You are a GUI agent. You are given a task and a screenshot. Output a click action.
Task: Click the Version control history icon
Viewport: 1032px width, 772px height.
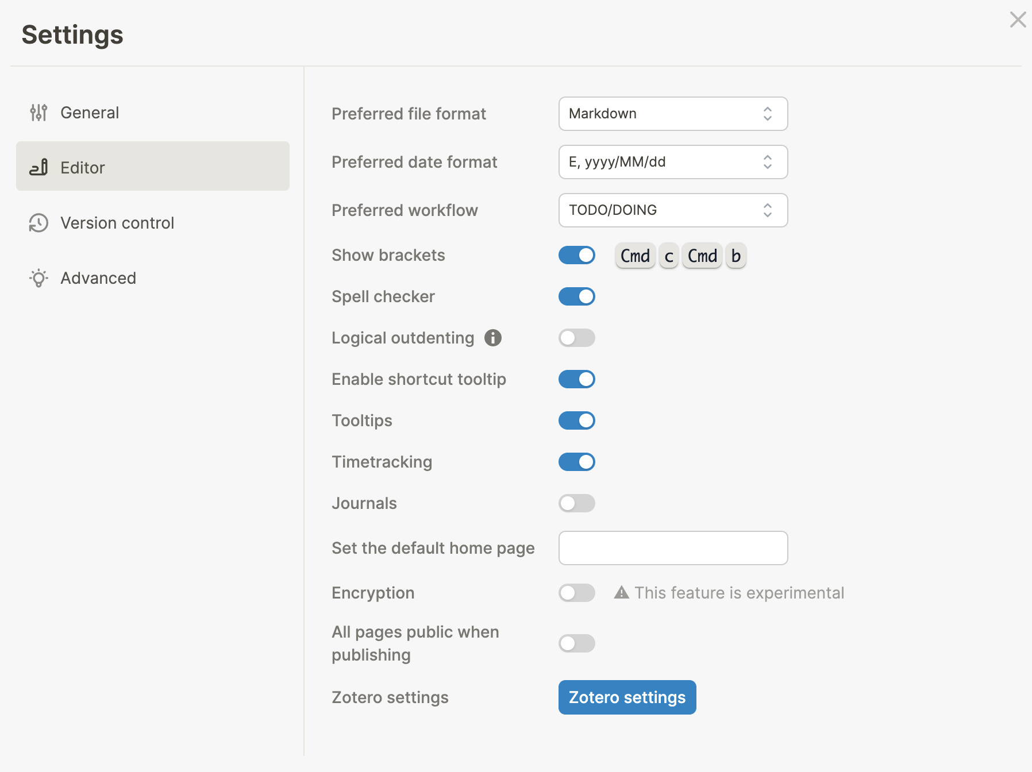coord(38,223)
